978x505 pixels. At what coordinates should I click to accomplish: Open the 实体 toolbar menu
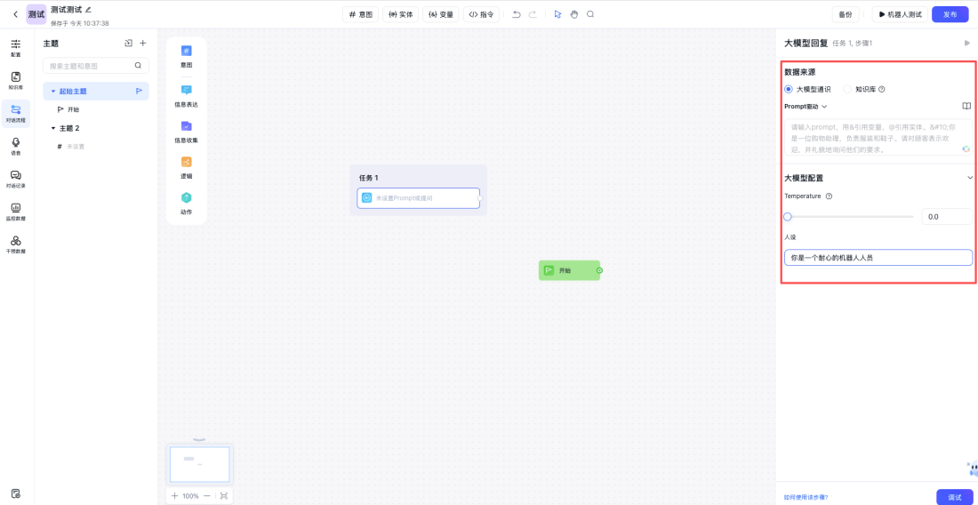(400, 14)
